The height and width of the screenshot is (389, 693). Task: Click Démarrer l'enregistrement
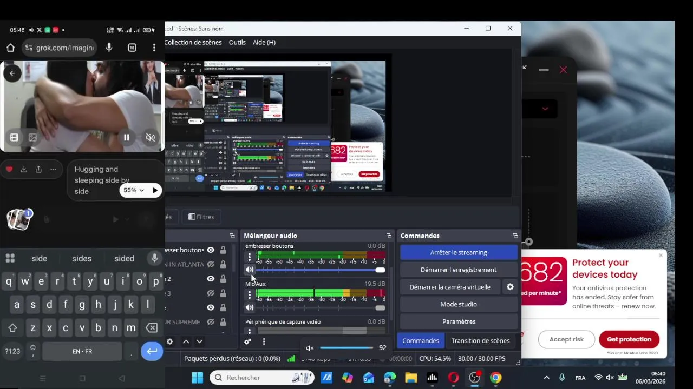(x=459, y=270)
